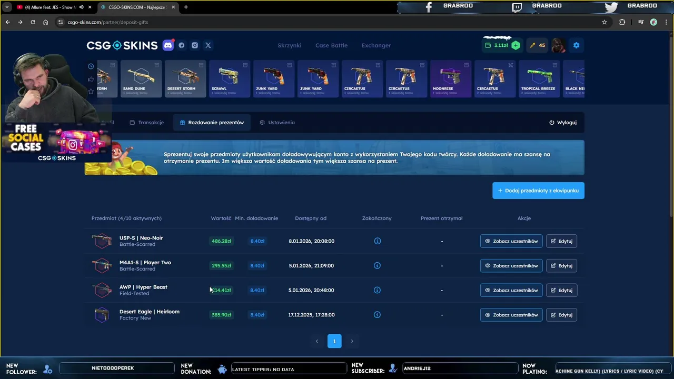This screenshot has height=379, width=674.
Task: Click the browser home icon
Action: pyautogui.click(x=45, y=22)
